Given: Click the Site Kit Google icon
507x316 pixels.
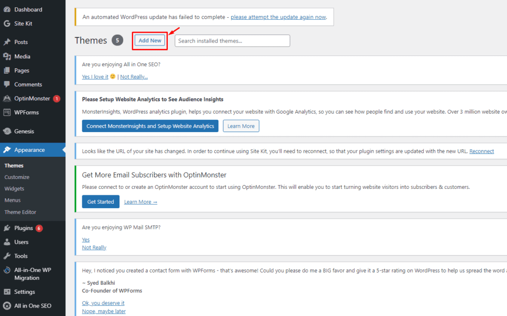Looking at the screenshot, I should coord(7,23).
